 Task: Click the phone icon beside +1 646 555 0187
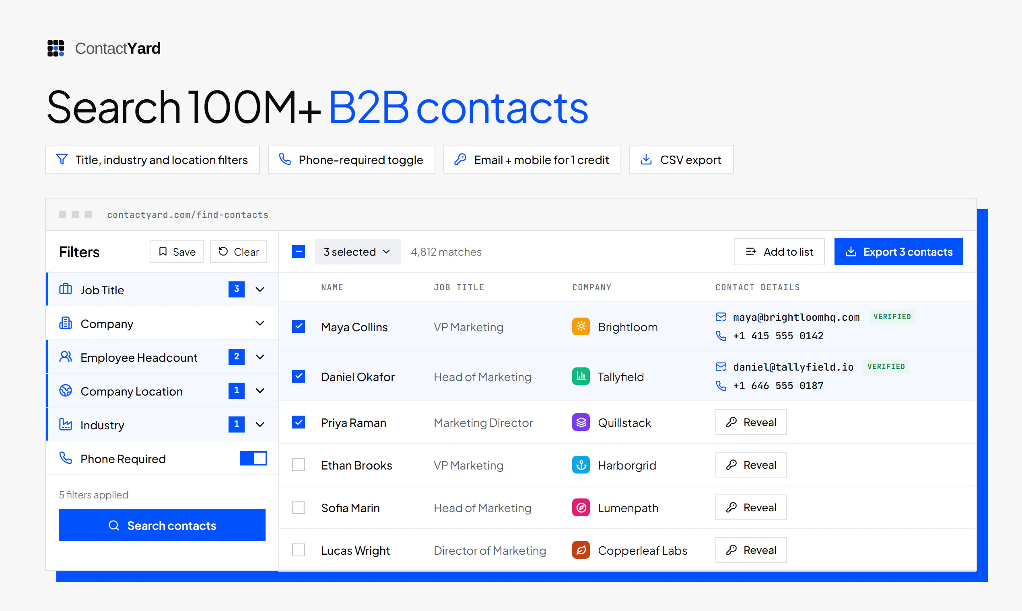[721, 386]
